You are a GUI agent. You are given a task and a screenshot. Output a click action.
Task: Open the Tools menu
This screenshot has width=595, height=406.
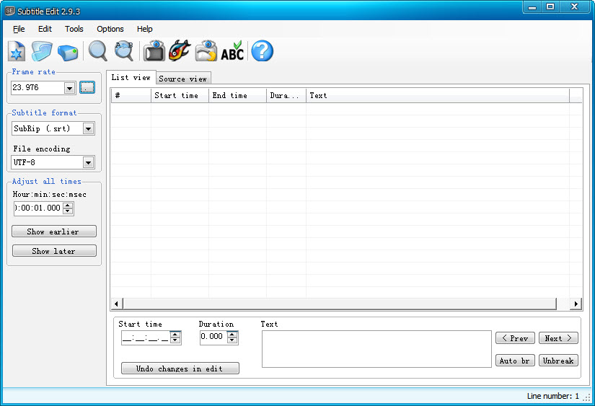coord(74,30)
